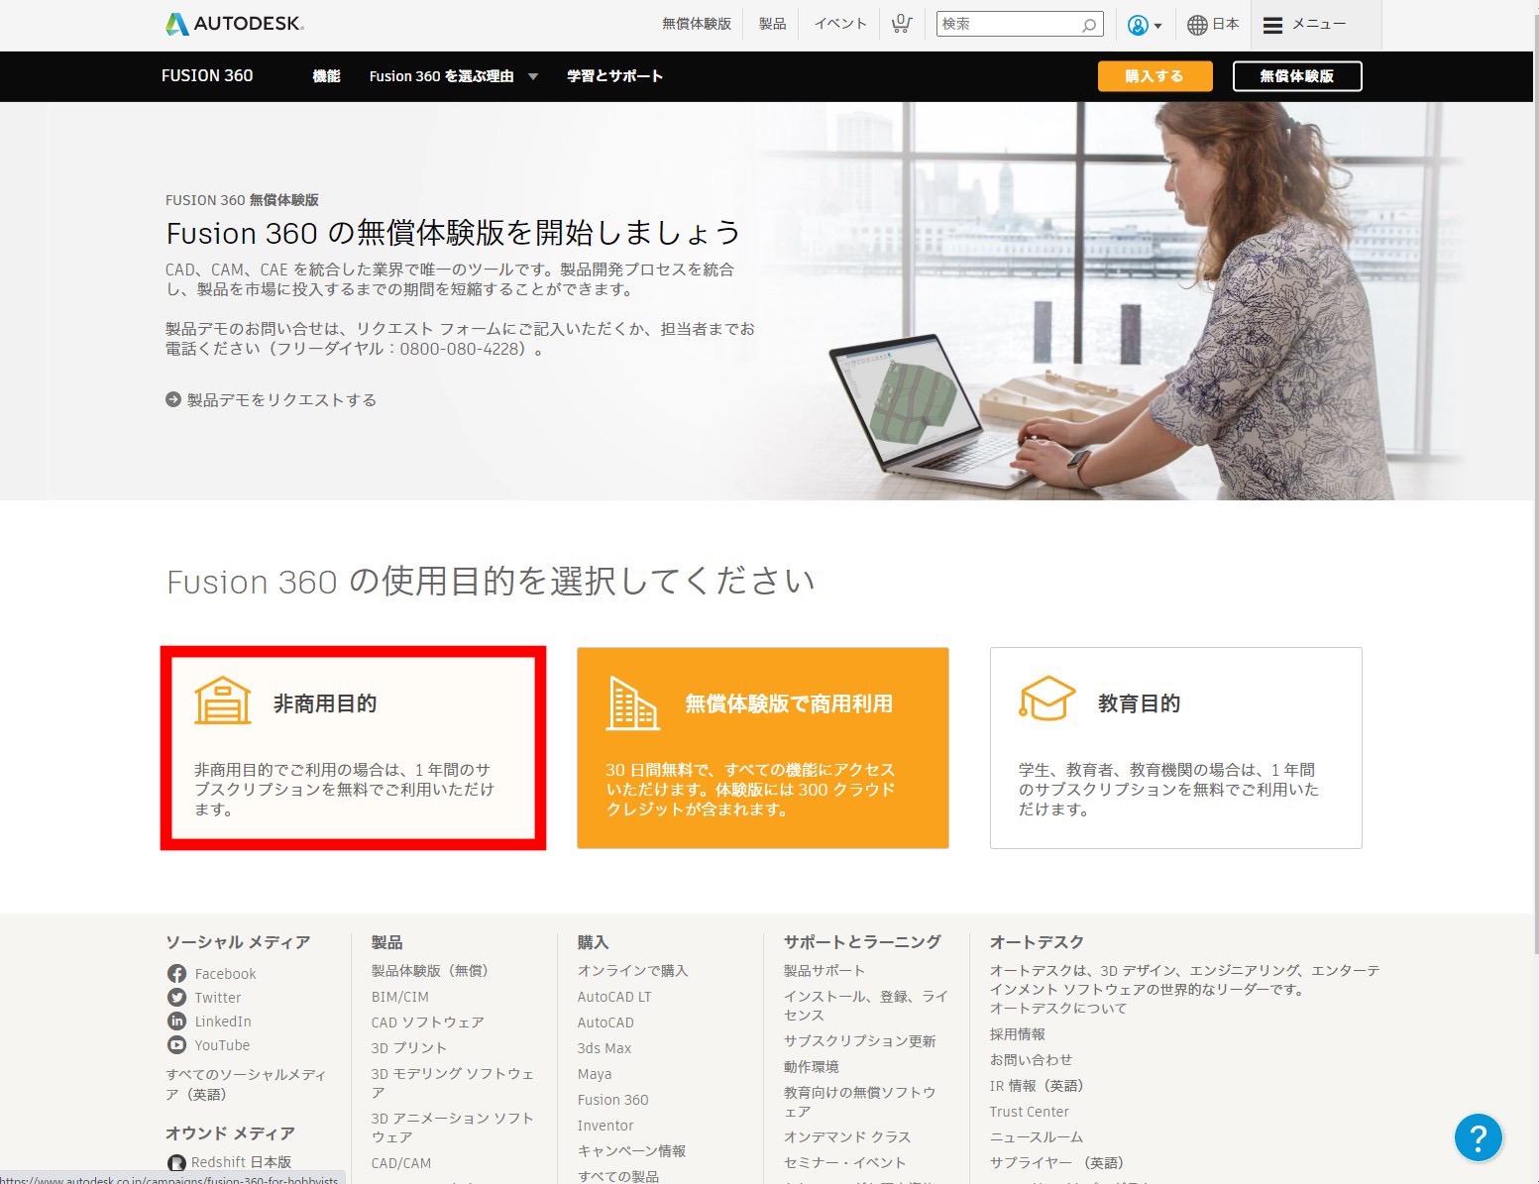
Task: Open 3D モデリング ソフトウェア link
Action: point(453,1083)
